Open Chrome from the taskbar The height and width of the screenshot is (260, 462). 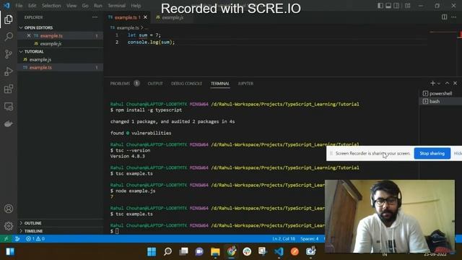(231, 251)
